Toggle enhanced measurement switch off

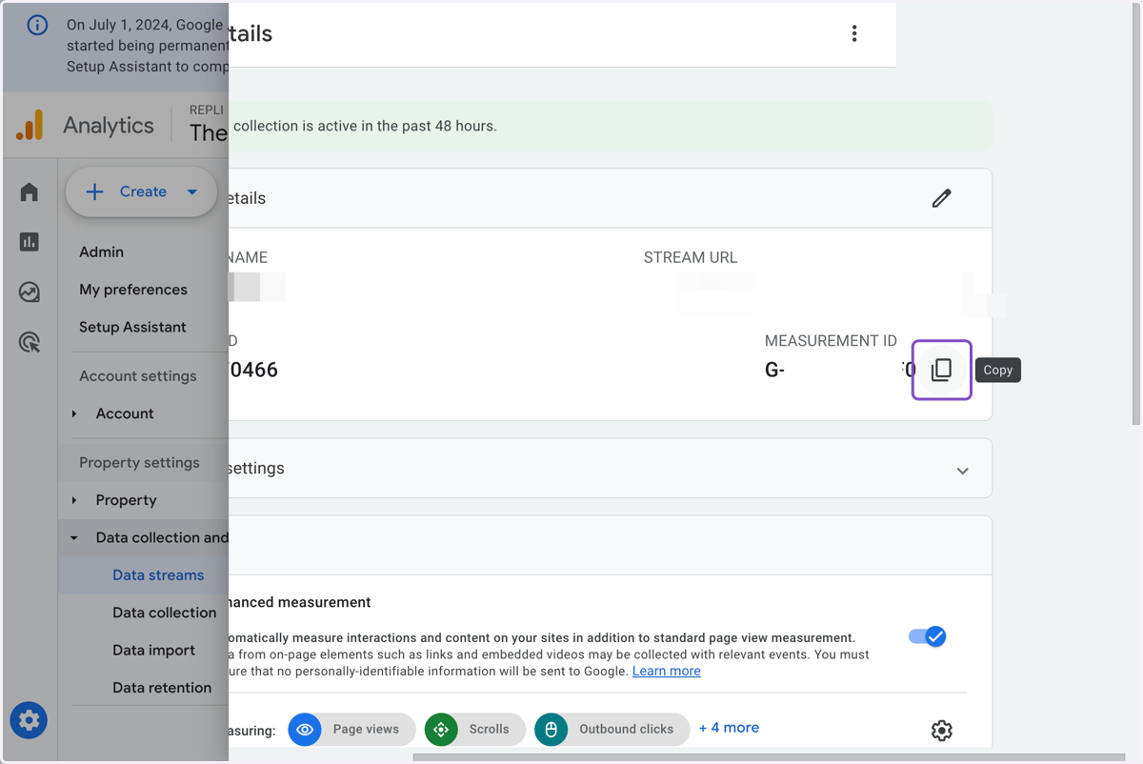[927, 636]
